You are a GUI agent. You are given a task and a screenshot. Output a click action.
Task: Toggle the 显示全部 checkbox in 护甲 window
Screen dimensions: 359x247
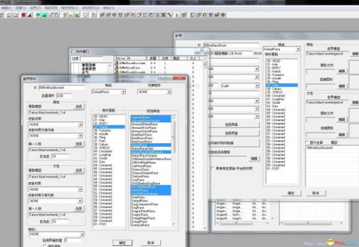tap(307, 143)
